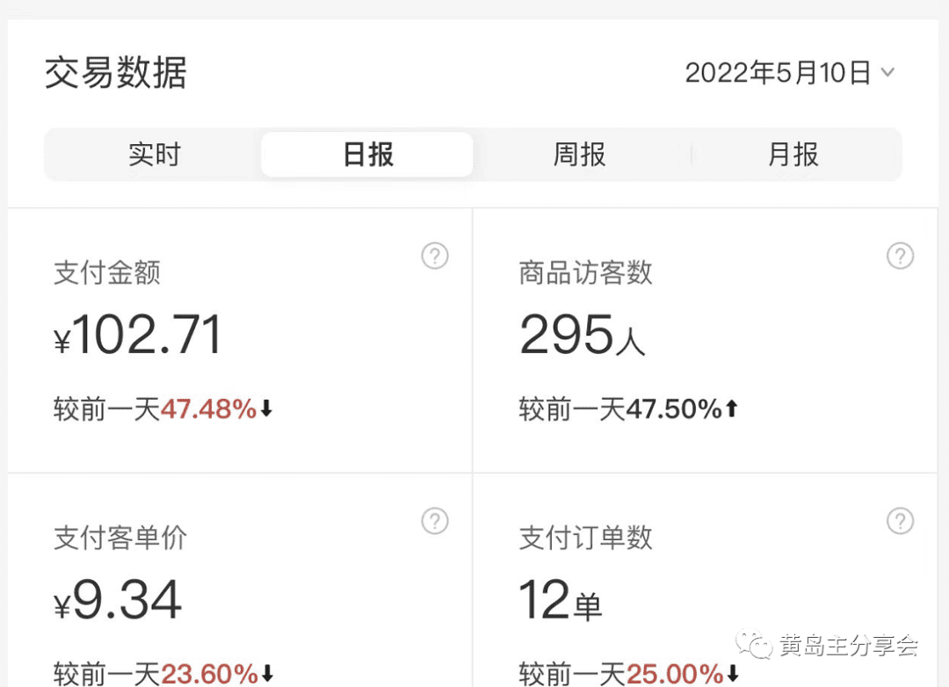Click the 日报 selected view toggle

pos(366,154)
